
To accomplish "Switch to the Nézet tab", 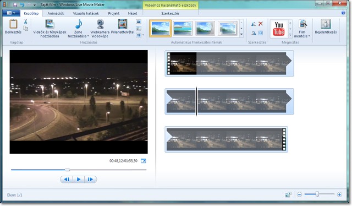I will click(x=133, y=13).
